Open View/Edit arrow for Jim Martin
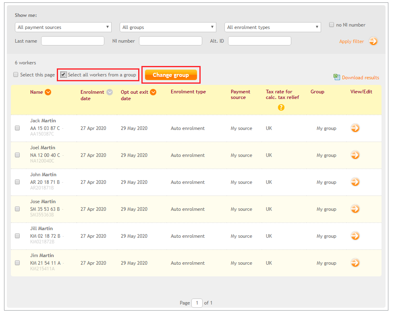 (355, 263)
